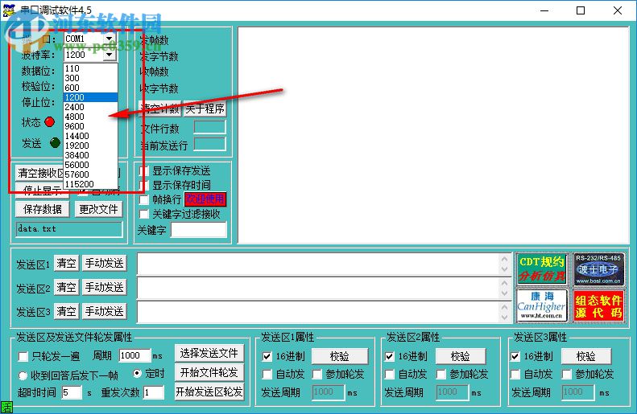Click 手动发送 for 发送区2
The image size is (637, 414).
tap(105, 287)
